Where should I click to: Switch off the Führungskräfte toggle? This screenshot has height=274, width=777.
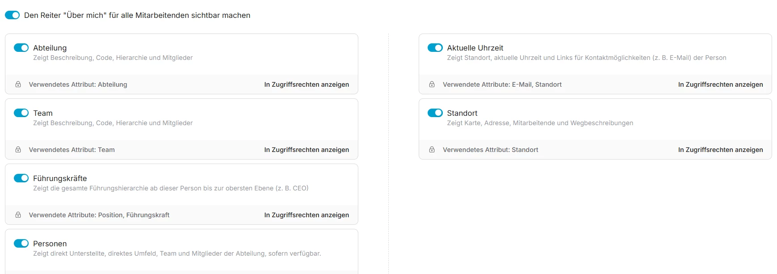click(x=21, y=178)
